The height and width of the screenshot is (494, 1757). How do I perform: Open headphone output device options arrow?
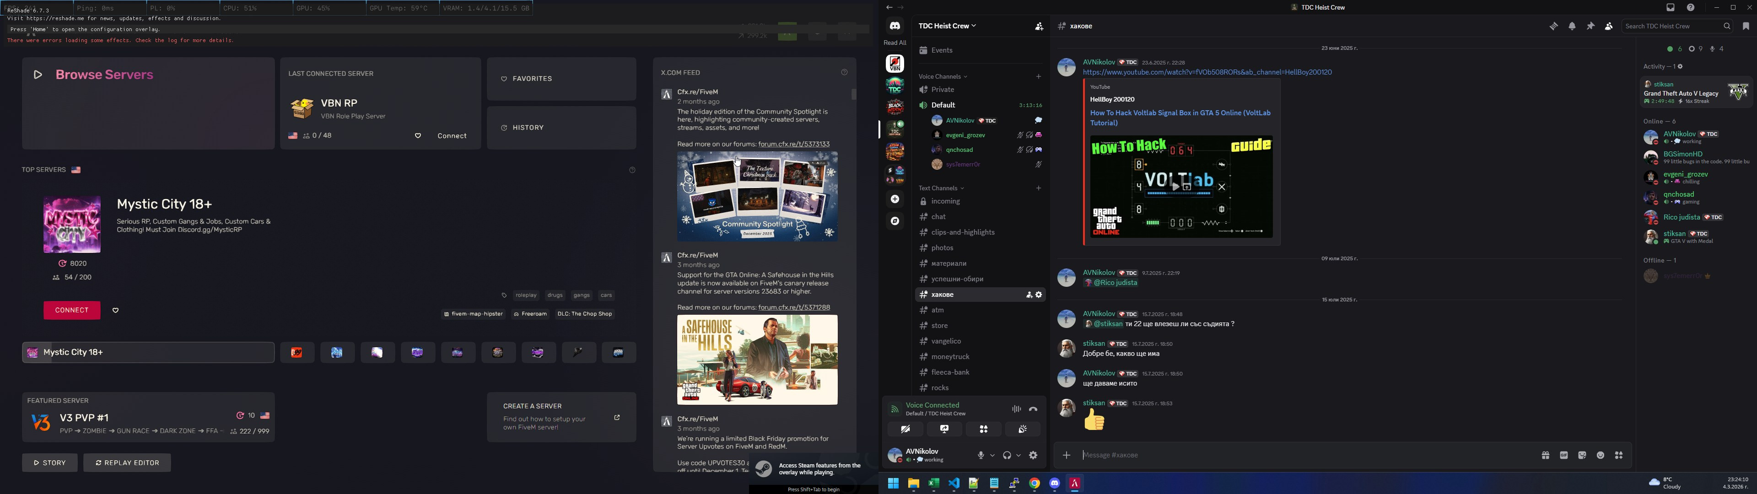click(1019, 456)
